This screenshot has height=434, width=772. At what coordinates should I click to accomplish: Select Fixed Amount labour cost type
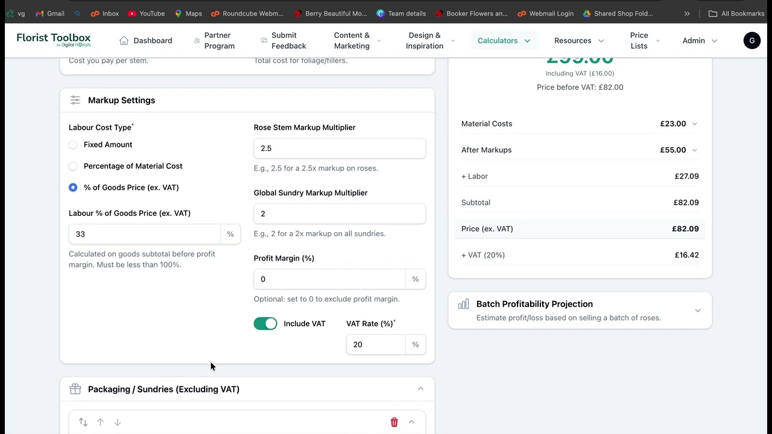pos(73,145)
